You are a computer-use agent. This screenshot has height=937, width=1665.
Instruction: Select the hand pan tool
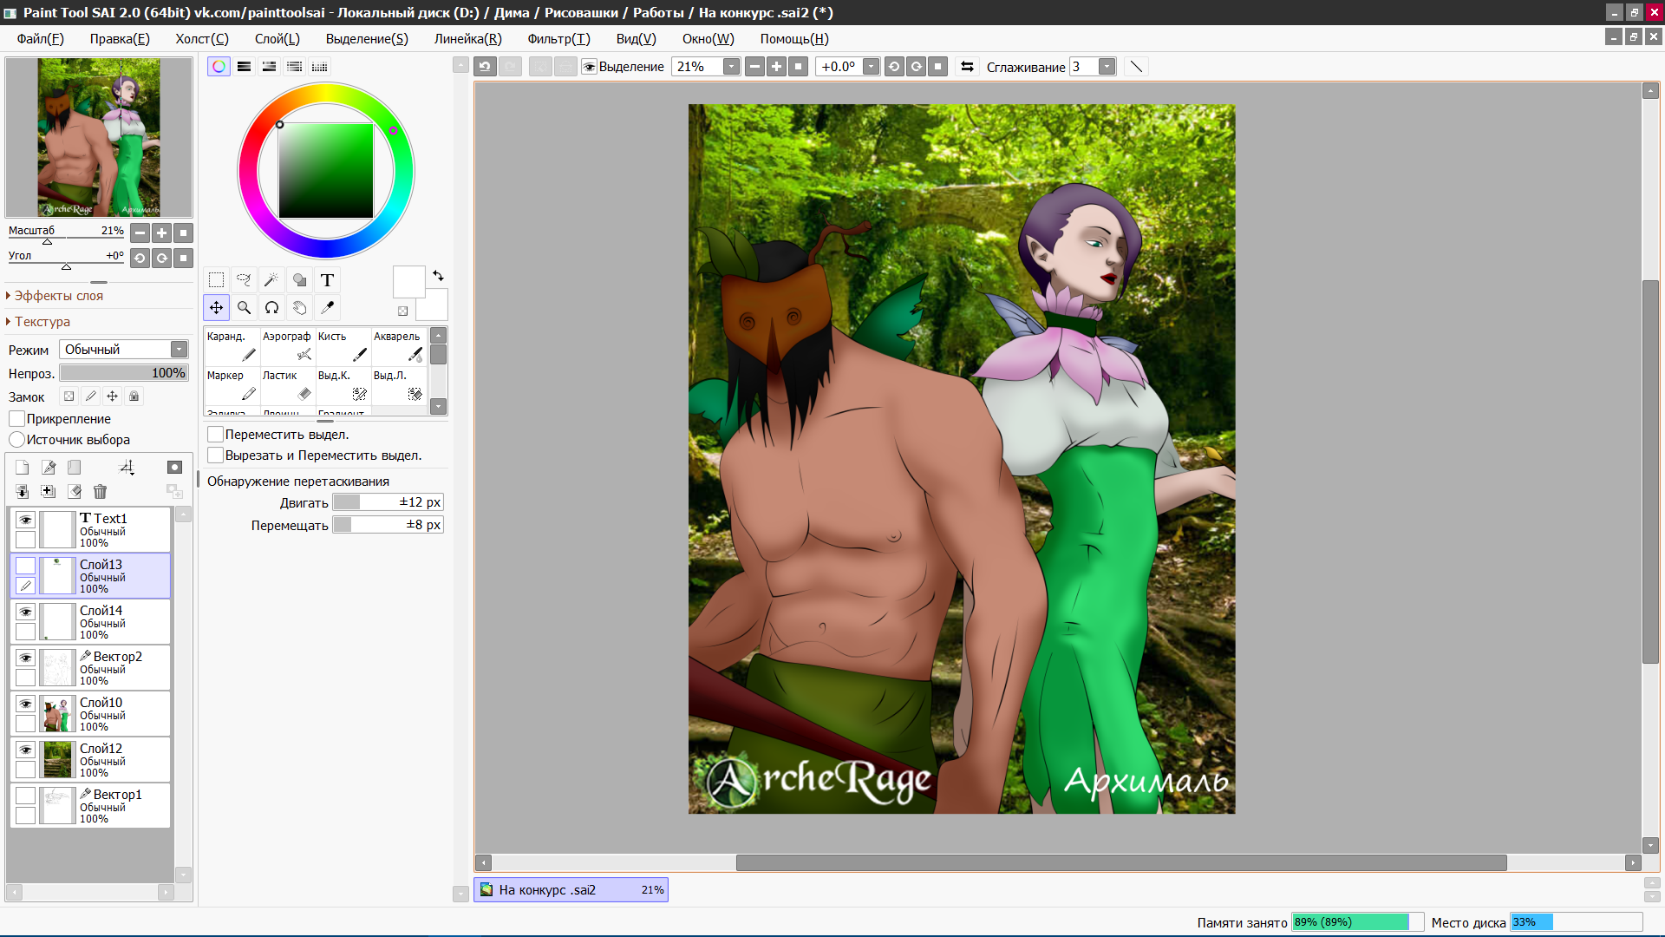300,308
